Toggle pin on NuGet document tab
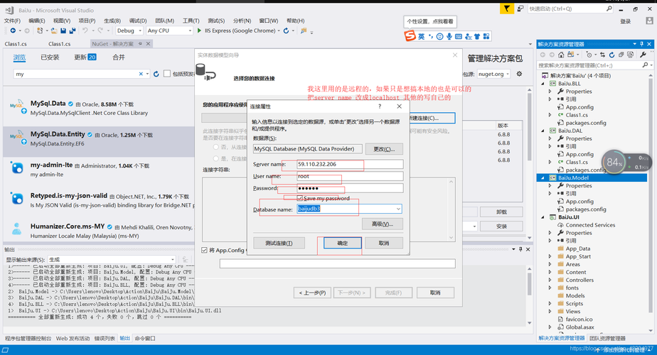Image resolution: width=657 pixels, height=355 pixels. coord(140,43)
